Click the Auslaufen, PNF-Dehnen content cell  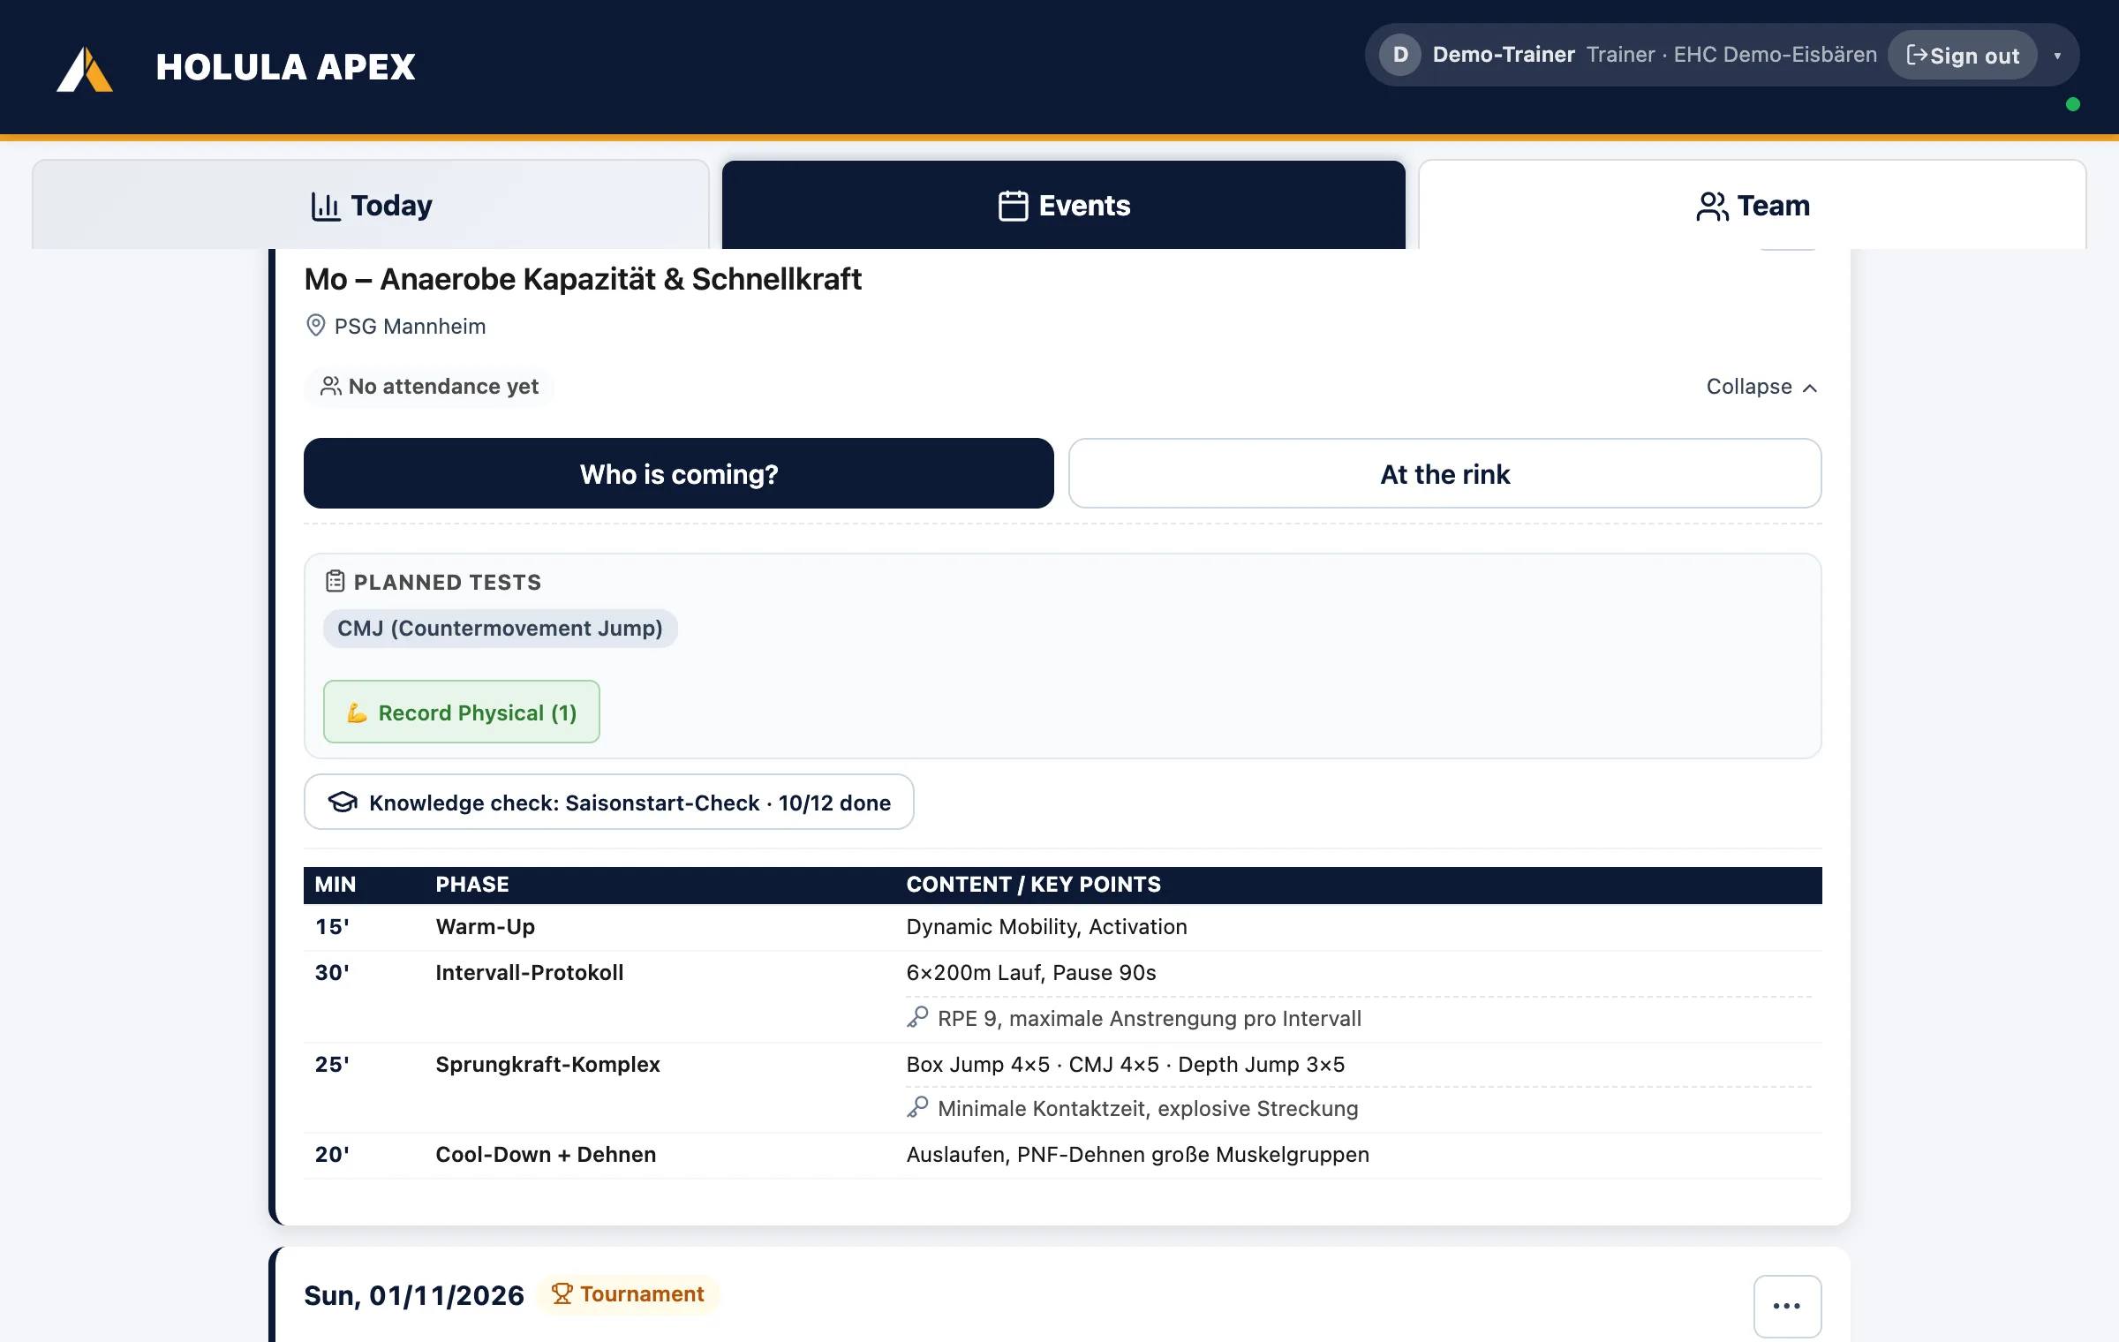(1137, 1155)
